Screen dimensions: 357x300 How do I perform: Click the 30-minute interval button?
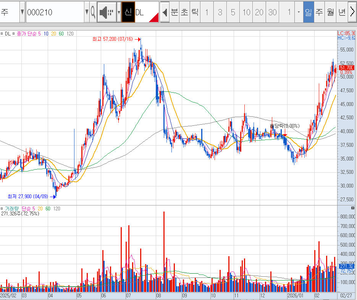coord(272,12)
